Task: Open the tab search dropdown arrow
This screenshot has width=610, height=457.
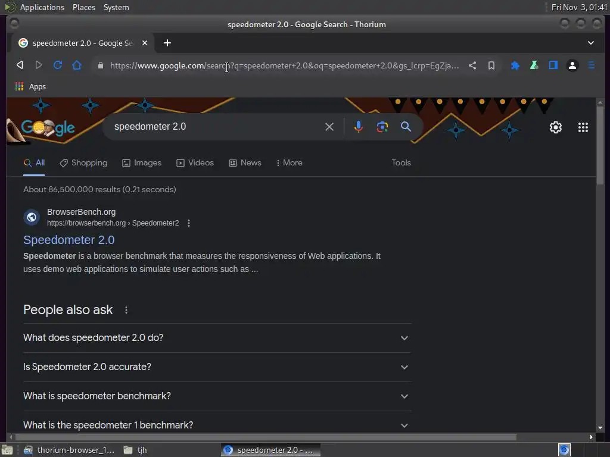Action: pos(590,43)
